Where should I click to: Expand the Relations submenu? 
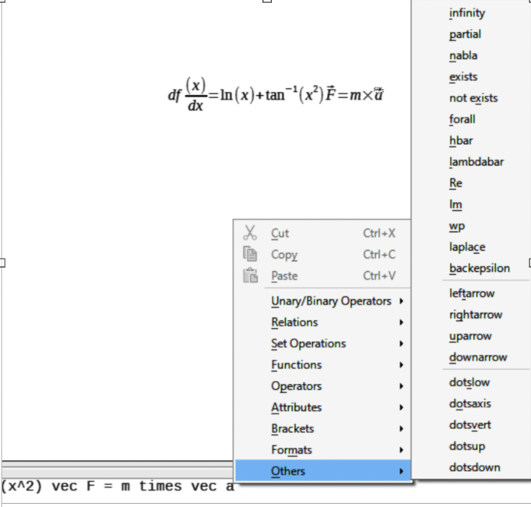pyautogui.click(x=323, y=322)
